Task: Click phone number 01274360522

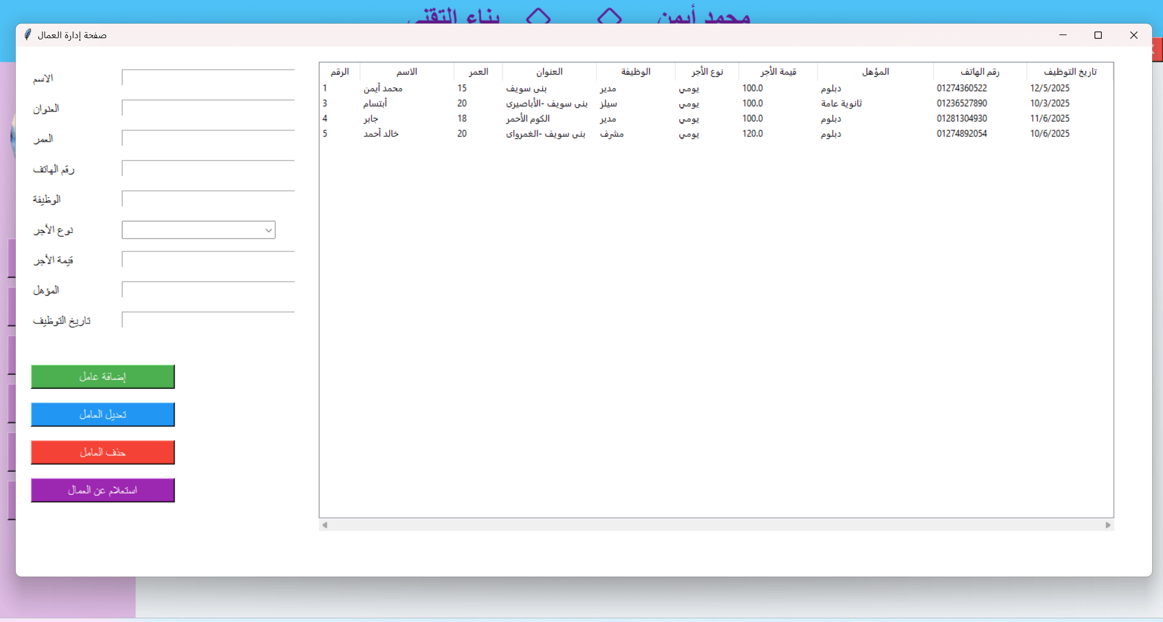Action: pos(962,88)
